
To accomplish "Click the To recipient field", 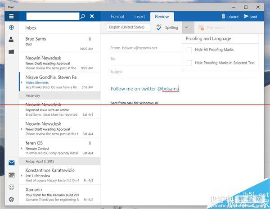I will tap(146, 59).
